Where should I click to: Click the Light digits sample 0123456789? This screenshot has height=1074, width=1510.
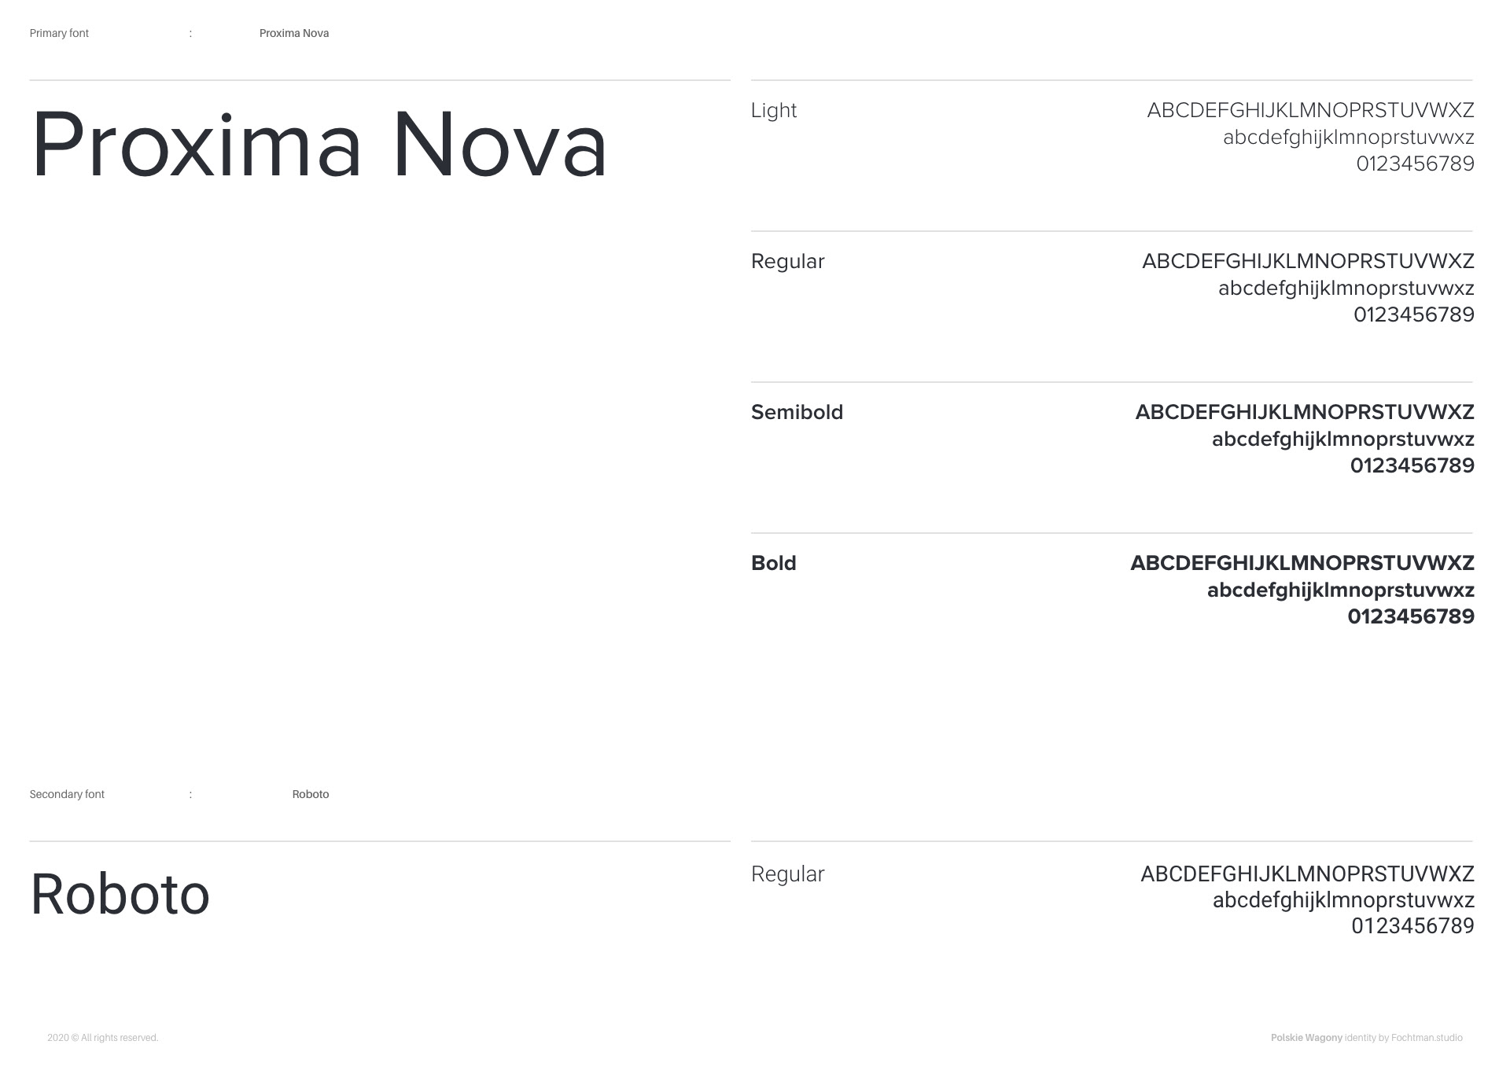click(1415, 164)
